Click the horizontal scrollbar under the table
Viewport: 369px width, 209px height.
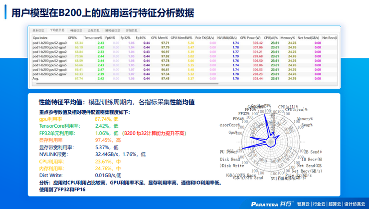coord(127,84)
